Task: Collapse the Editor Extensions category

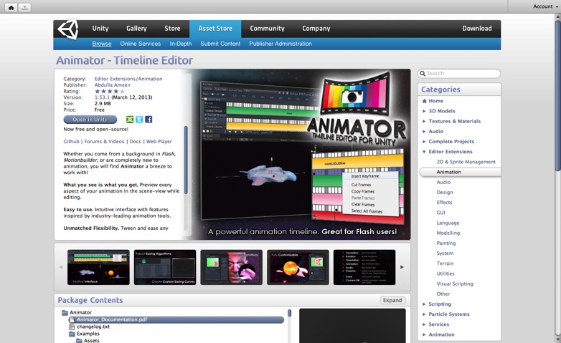Action: tap(424, 152)
